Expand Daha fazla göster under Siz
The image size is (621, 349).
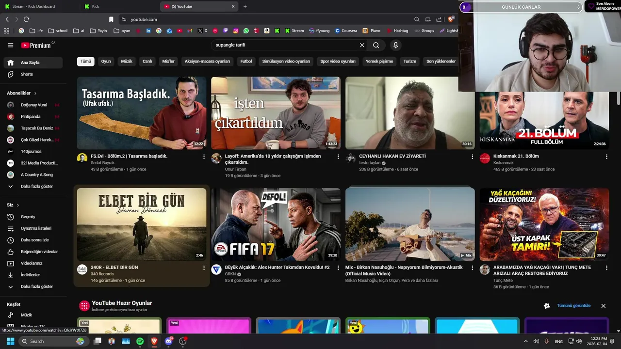pos(33,286)
